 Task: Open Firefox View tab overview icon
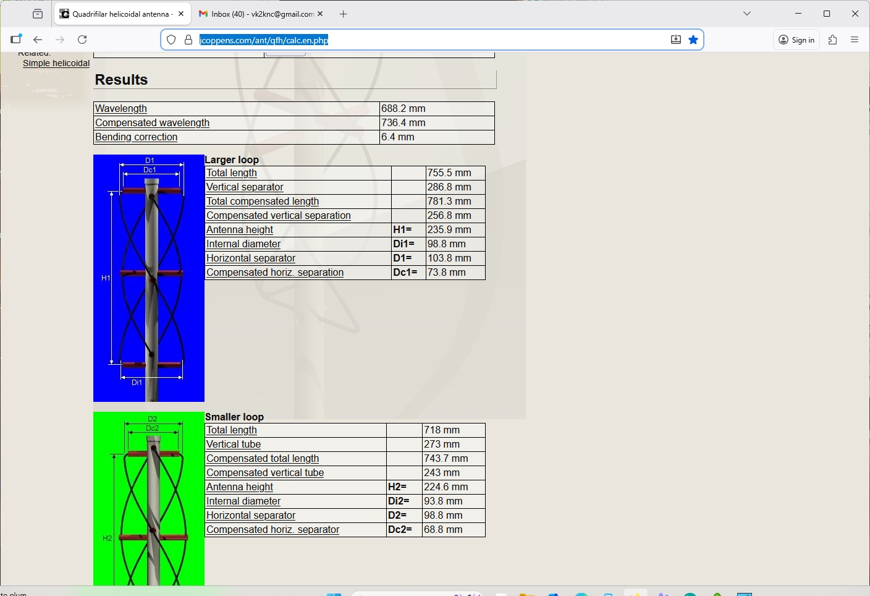(38, 14)
